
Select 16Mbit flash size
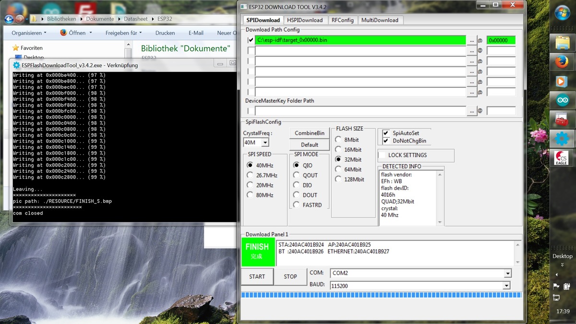click(x=338, y=150)
